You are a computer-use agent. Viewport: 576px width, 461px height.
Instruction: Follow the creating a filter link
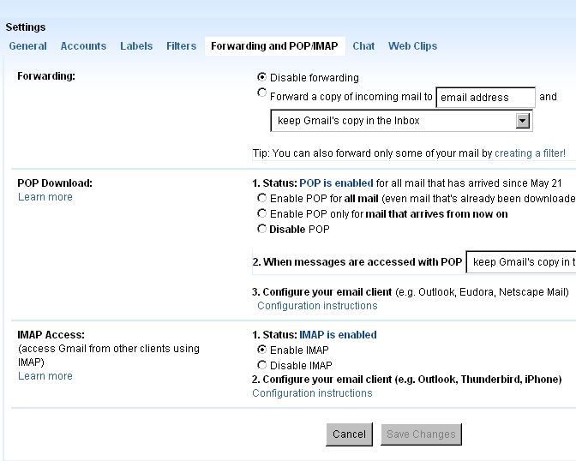point(530,153)
